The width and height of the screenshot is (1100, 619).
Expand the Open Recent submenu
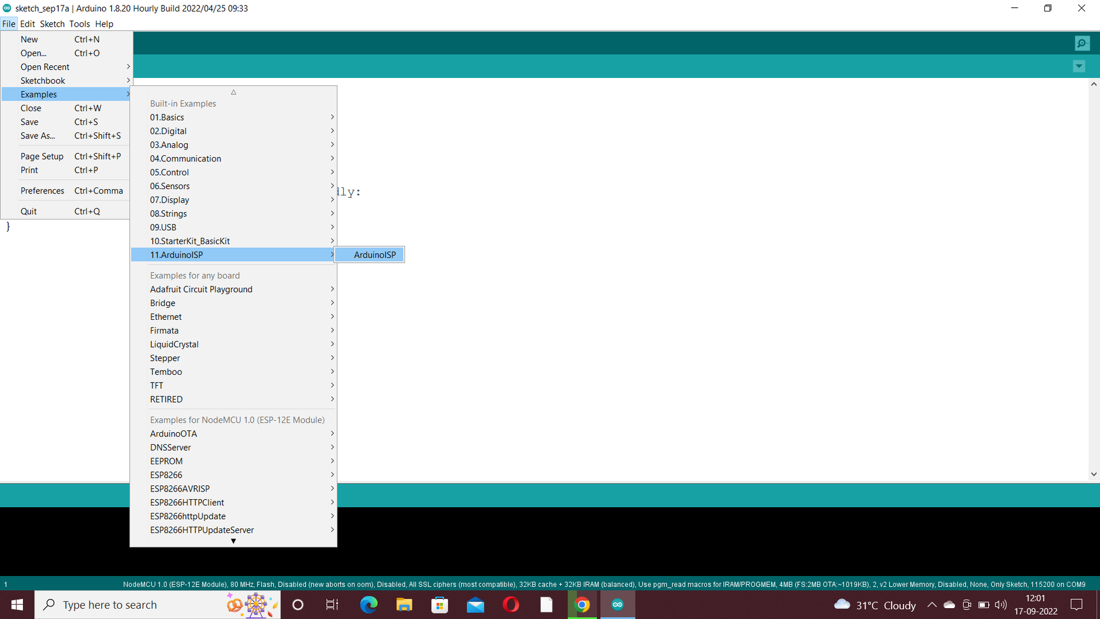tap(66, 66)
